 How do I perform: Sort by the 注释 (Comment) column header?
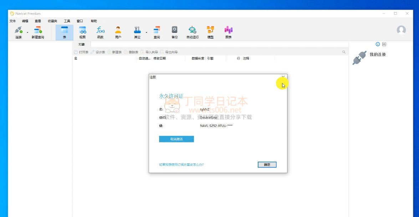point(258,58)
